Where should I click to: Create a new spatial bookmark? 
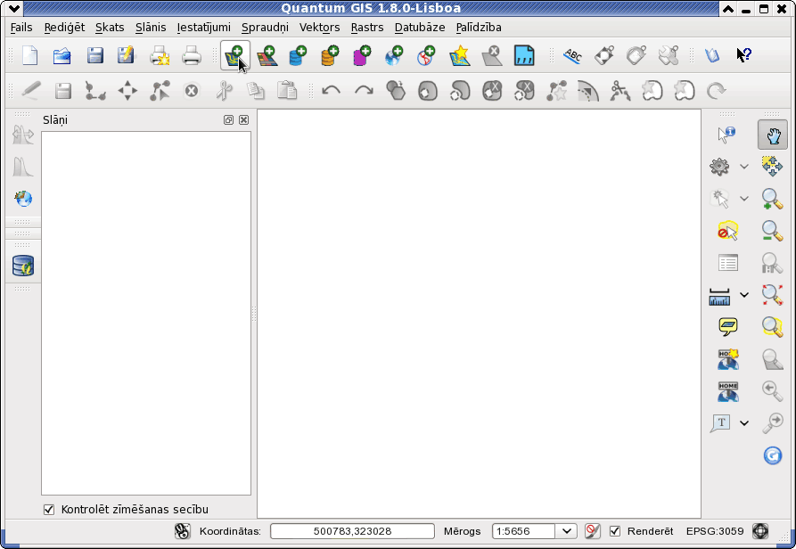click(x=728, y=359)
